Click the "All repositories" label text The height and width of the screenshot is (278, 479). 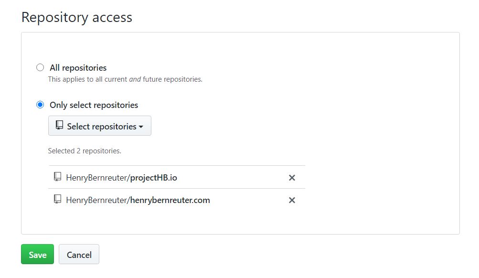pos(78,68)
